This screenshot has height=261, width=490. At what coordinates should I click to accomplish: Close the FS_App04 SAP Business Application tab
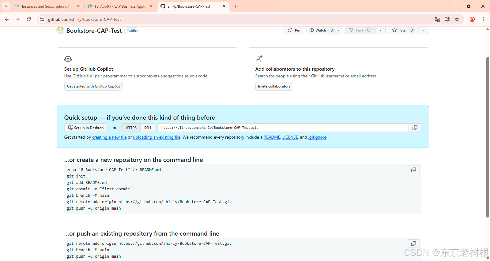(x=151, y=6)
